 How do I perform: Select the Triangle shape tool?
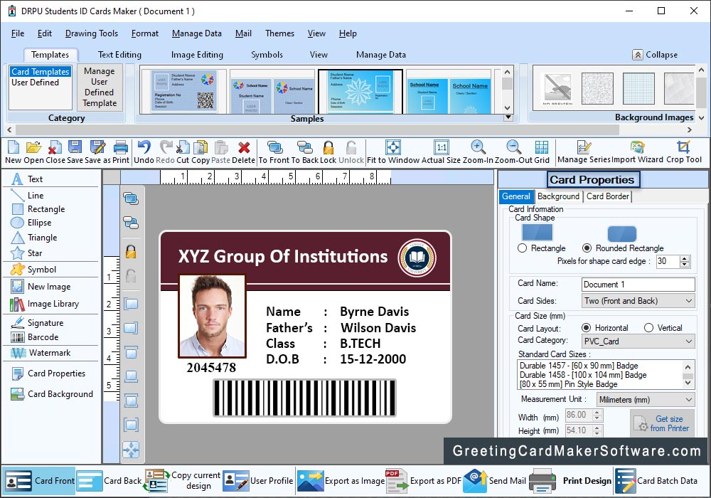[34, 238]
